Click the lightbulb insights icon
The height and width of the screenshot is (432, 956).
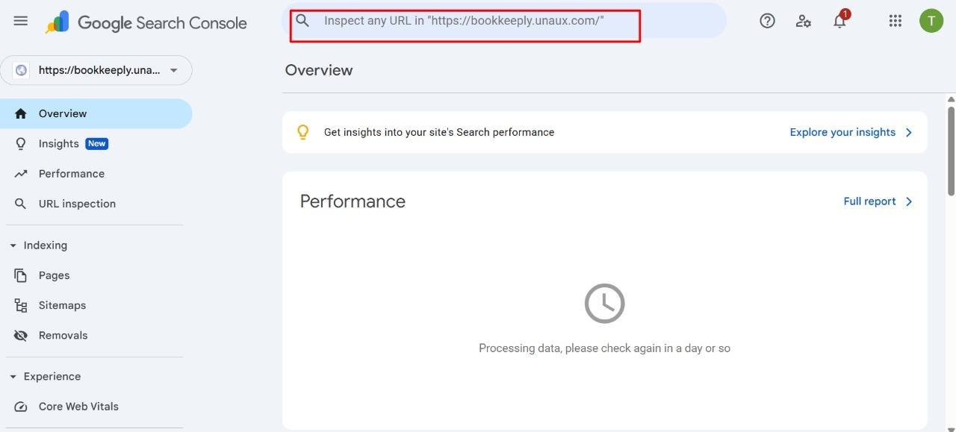[302, 132]
